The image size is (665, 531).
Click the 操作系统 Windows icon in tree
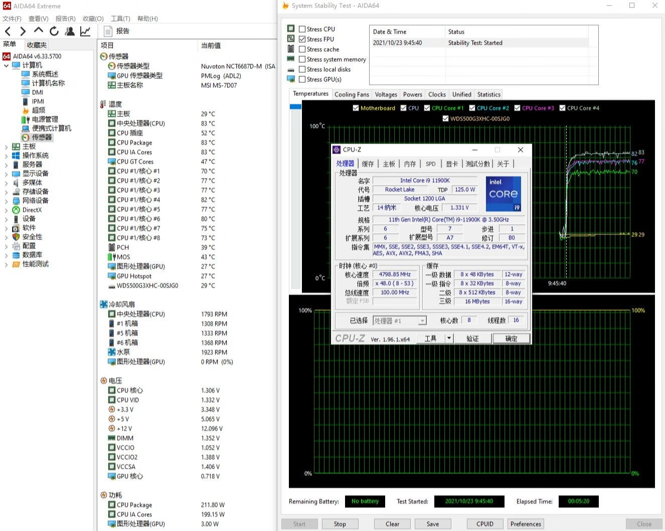(16, 155)
